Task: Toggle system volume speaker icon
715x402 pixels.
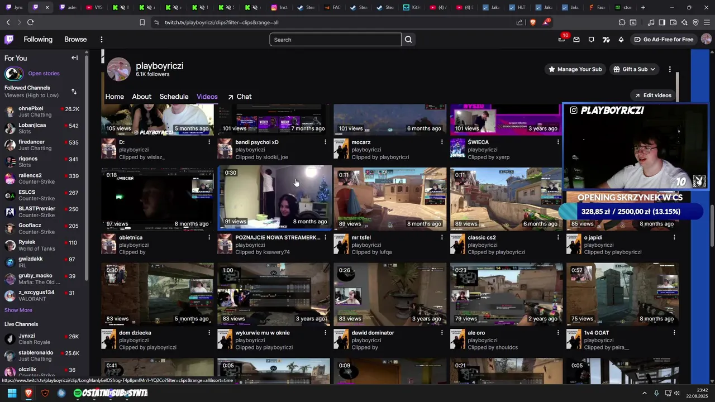Action: click(x=677, y=393)
